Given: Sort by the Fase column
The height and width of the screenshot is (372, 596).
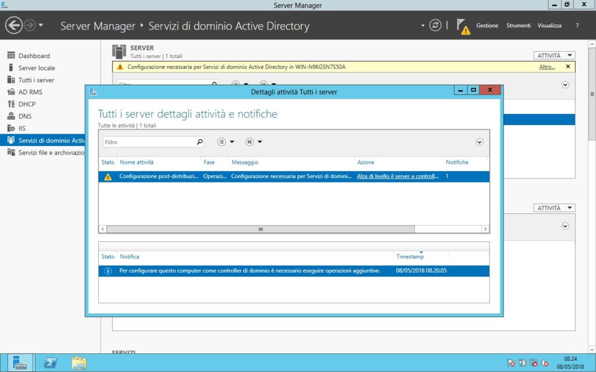Looking at the screenshot, I should tap(209, 162).
